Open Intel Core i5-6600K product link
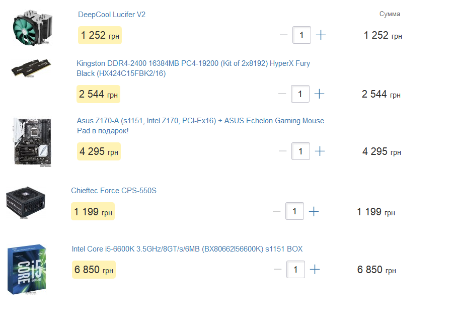This screenshot has width=456, height=333. (187, 249)
